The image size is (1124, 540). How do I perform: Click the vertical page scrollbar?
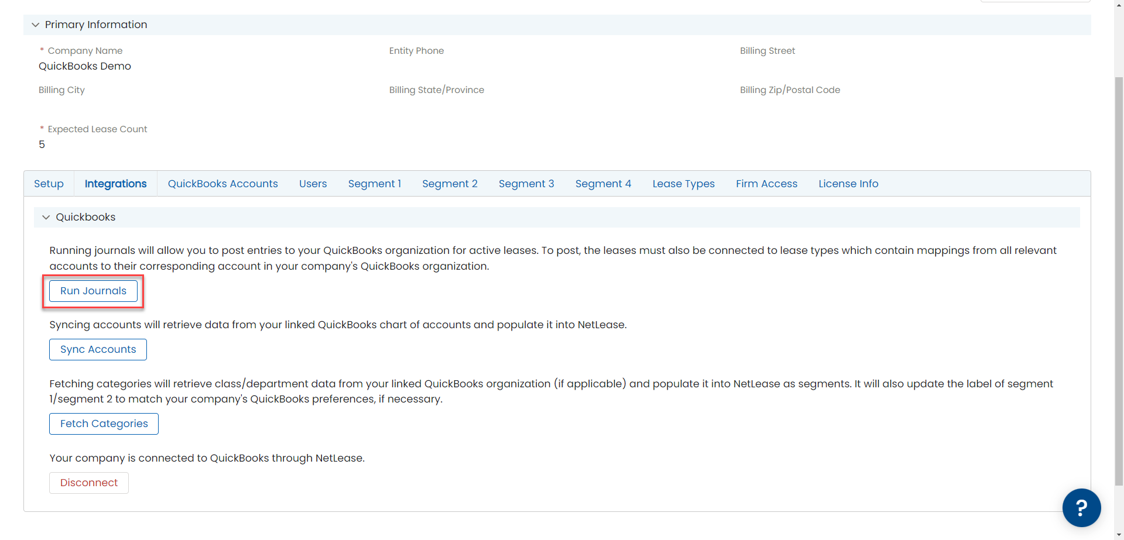coord(1119,281)
